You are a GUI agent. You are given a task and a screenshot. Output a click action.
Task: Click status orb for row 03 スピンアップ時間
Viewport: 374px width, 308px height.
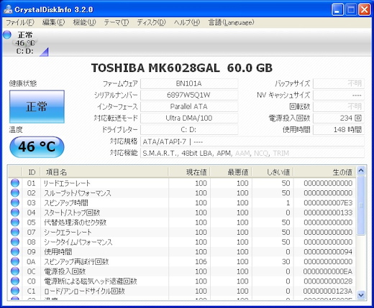15,202
